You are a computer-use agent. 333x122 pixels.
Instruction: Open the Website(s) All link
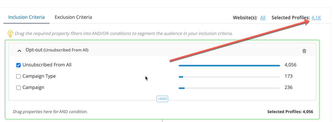tap(263, 18)
